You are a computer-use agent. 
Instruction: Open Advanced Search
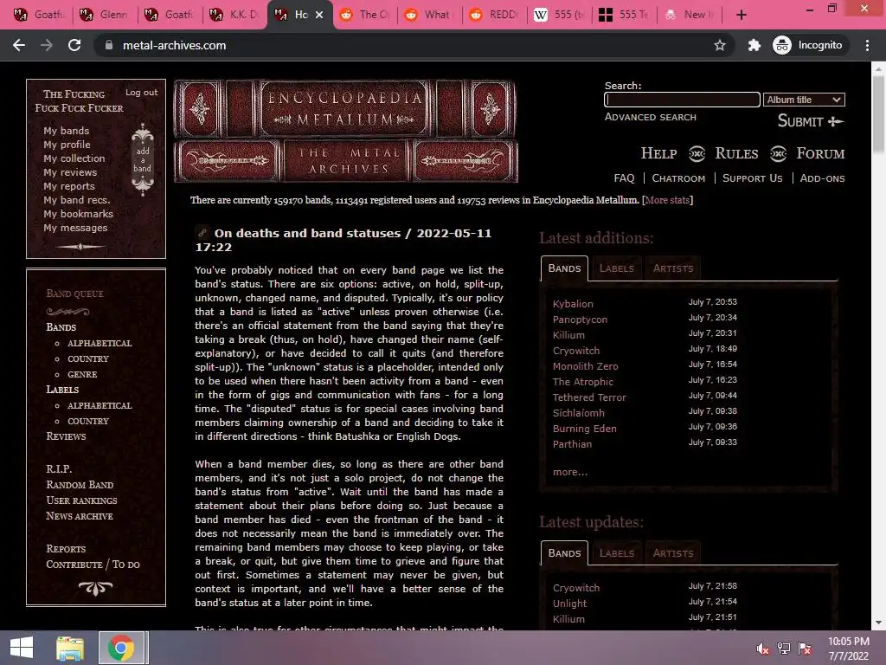(x=651, y=117)
